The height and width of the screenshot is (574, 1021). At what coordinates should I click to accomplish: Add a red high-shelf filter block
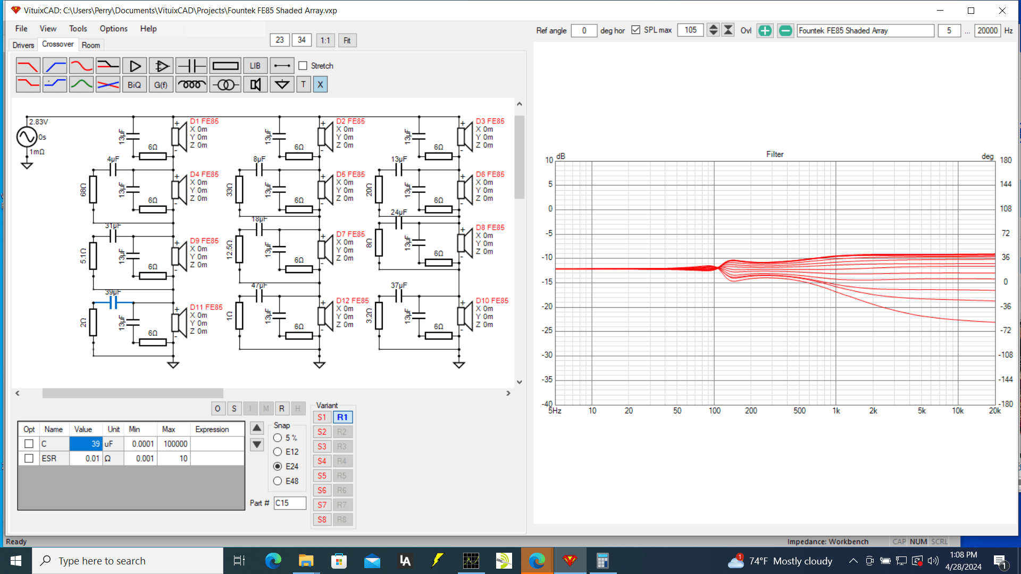28,85
